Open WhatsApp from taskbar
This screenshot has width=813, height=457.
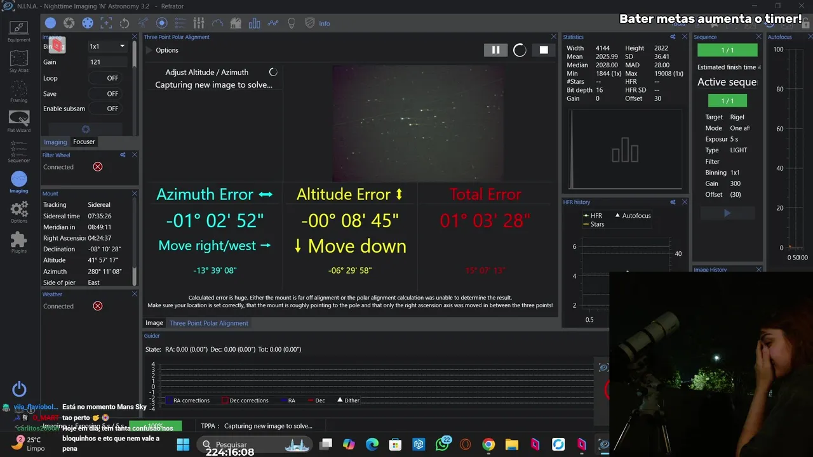442,444
